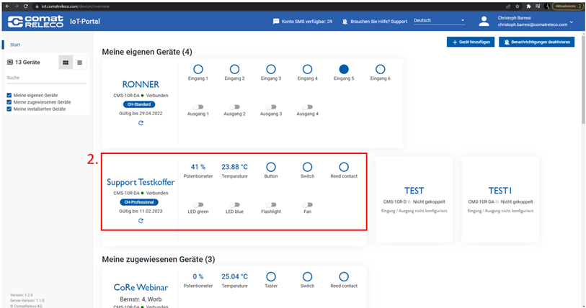Image resolution: width=586 pixels, height=308 pixels.
Task: Click Benachrichtigungen deaktivieren button
Action: [x=536, y=42]
